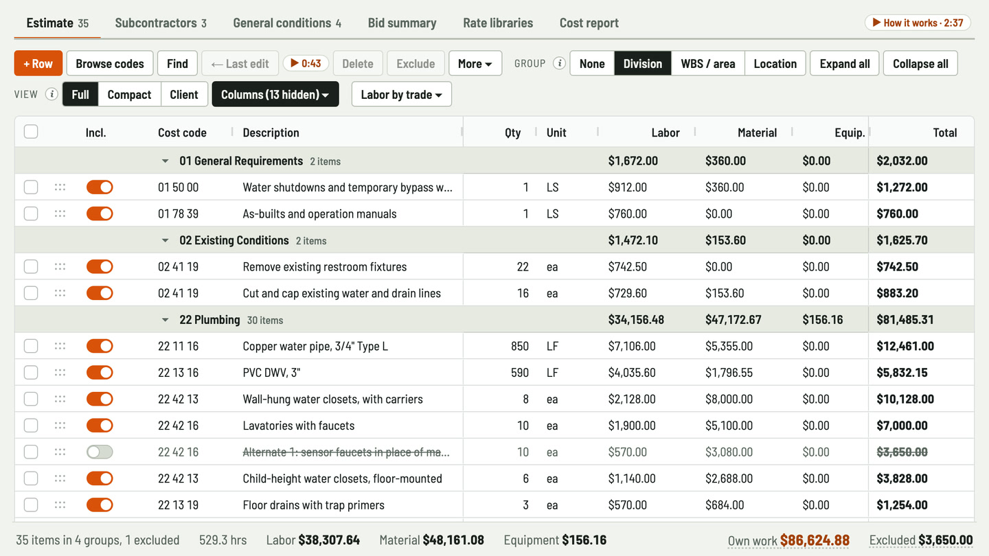Image resolution: width=989 pixels, height=556 pixels.
Task: Grab drag handle of Alternate 1 sensor faucets row
Action: point(60,452)
